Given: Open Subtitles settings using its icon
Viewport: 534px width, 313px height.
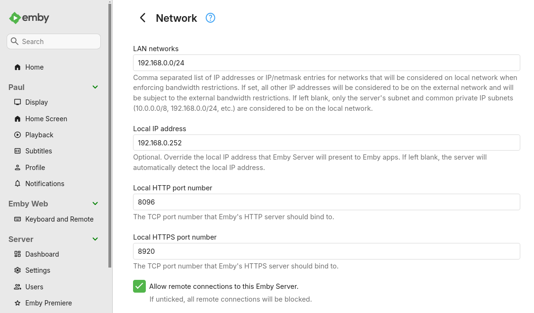Looking at the screenshot, I should point(17,151).
